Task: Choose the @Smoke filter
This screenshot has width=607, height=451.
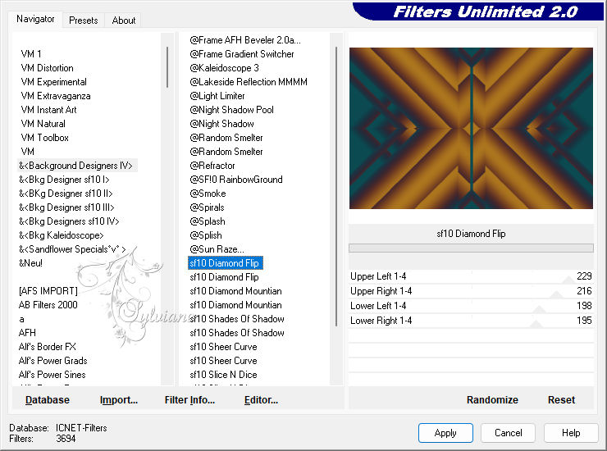Action: coord(208,194)
